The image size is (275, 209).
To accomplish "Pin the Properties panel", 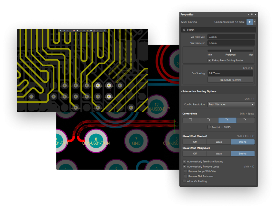I will coord(252,14).
